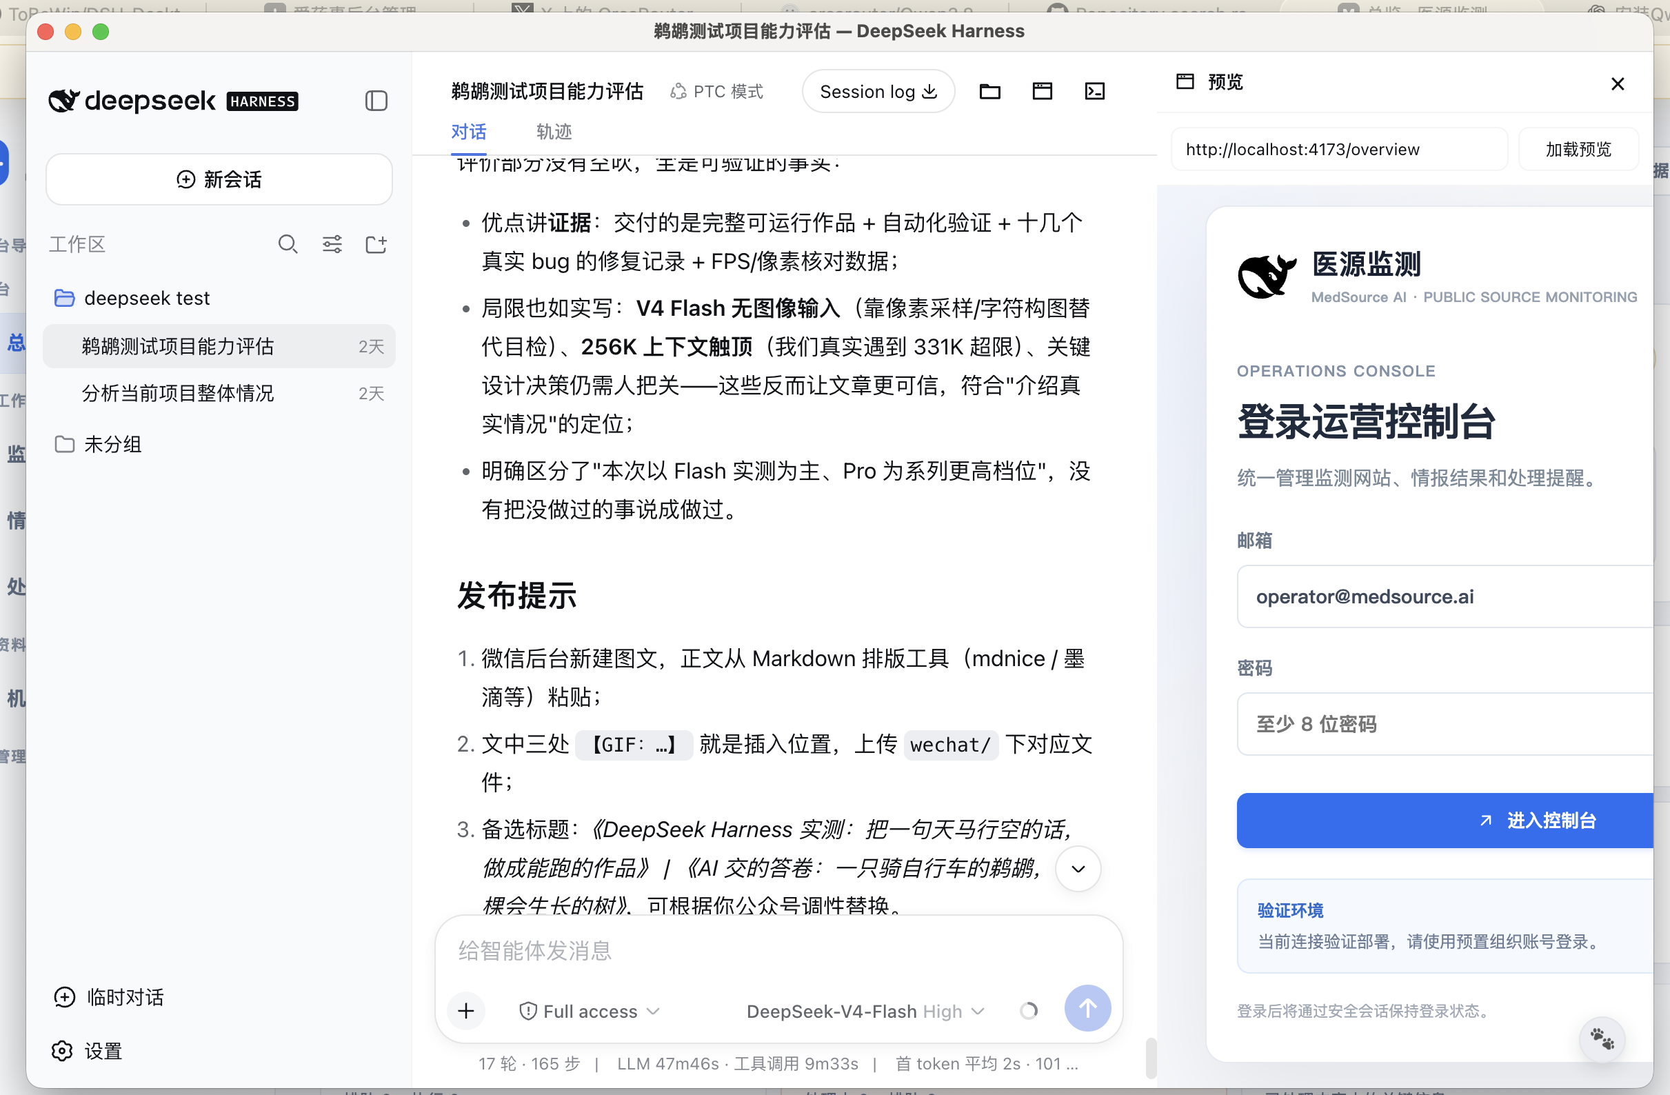Click the 密码 password field
The width and height of the screenshot is (1670, 1095).
click(1445, 725)
